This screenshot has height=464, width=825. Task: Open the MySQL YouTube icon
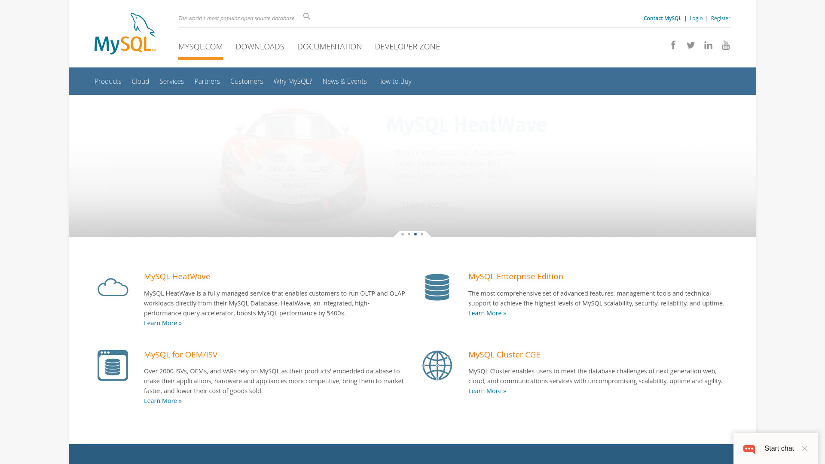coord(726,45)
